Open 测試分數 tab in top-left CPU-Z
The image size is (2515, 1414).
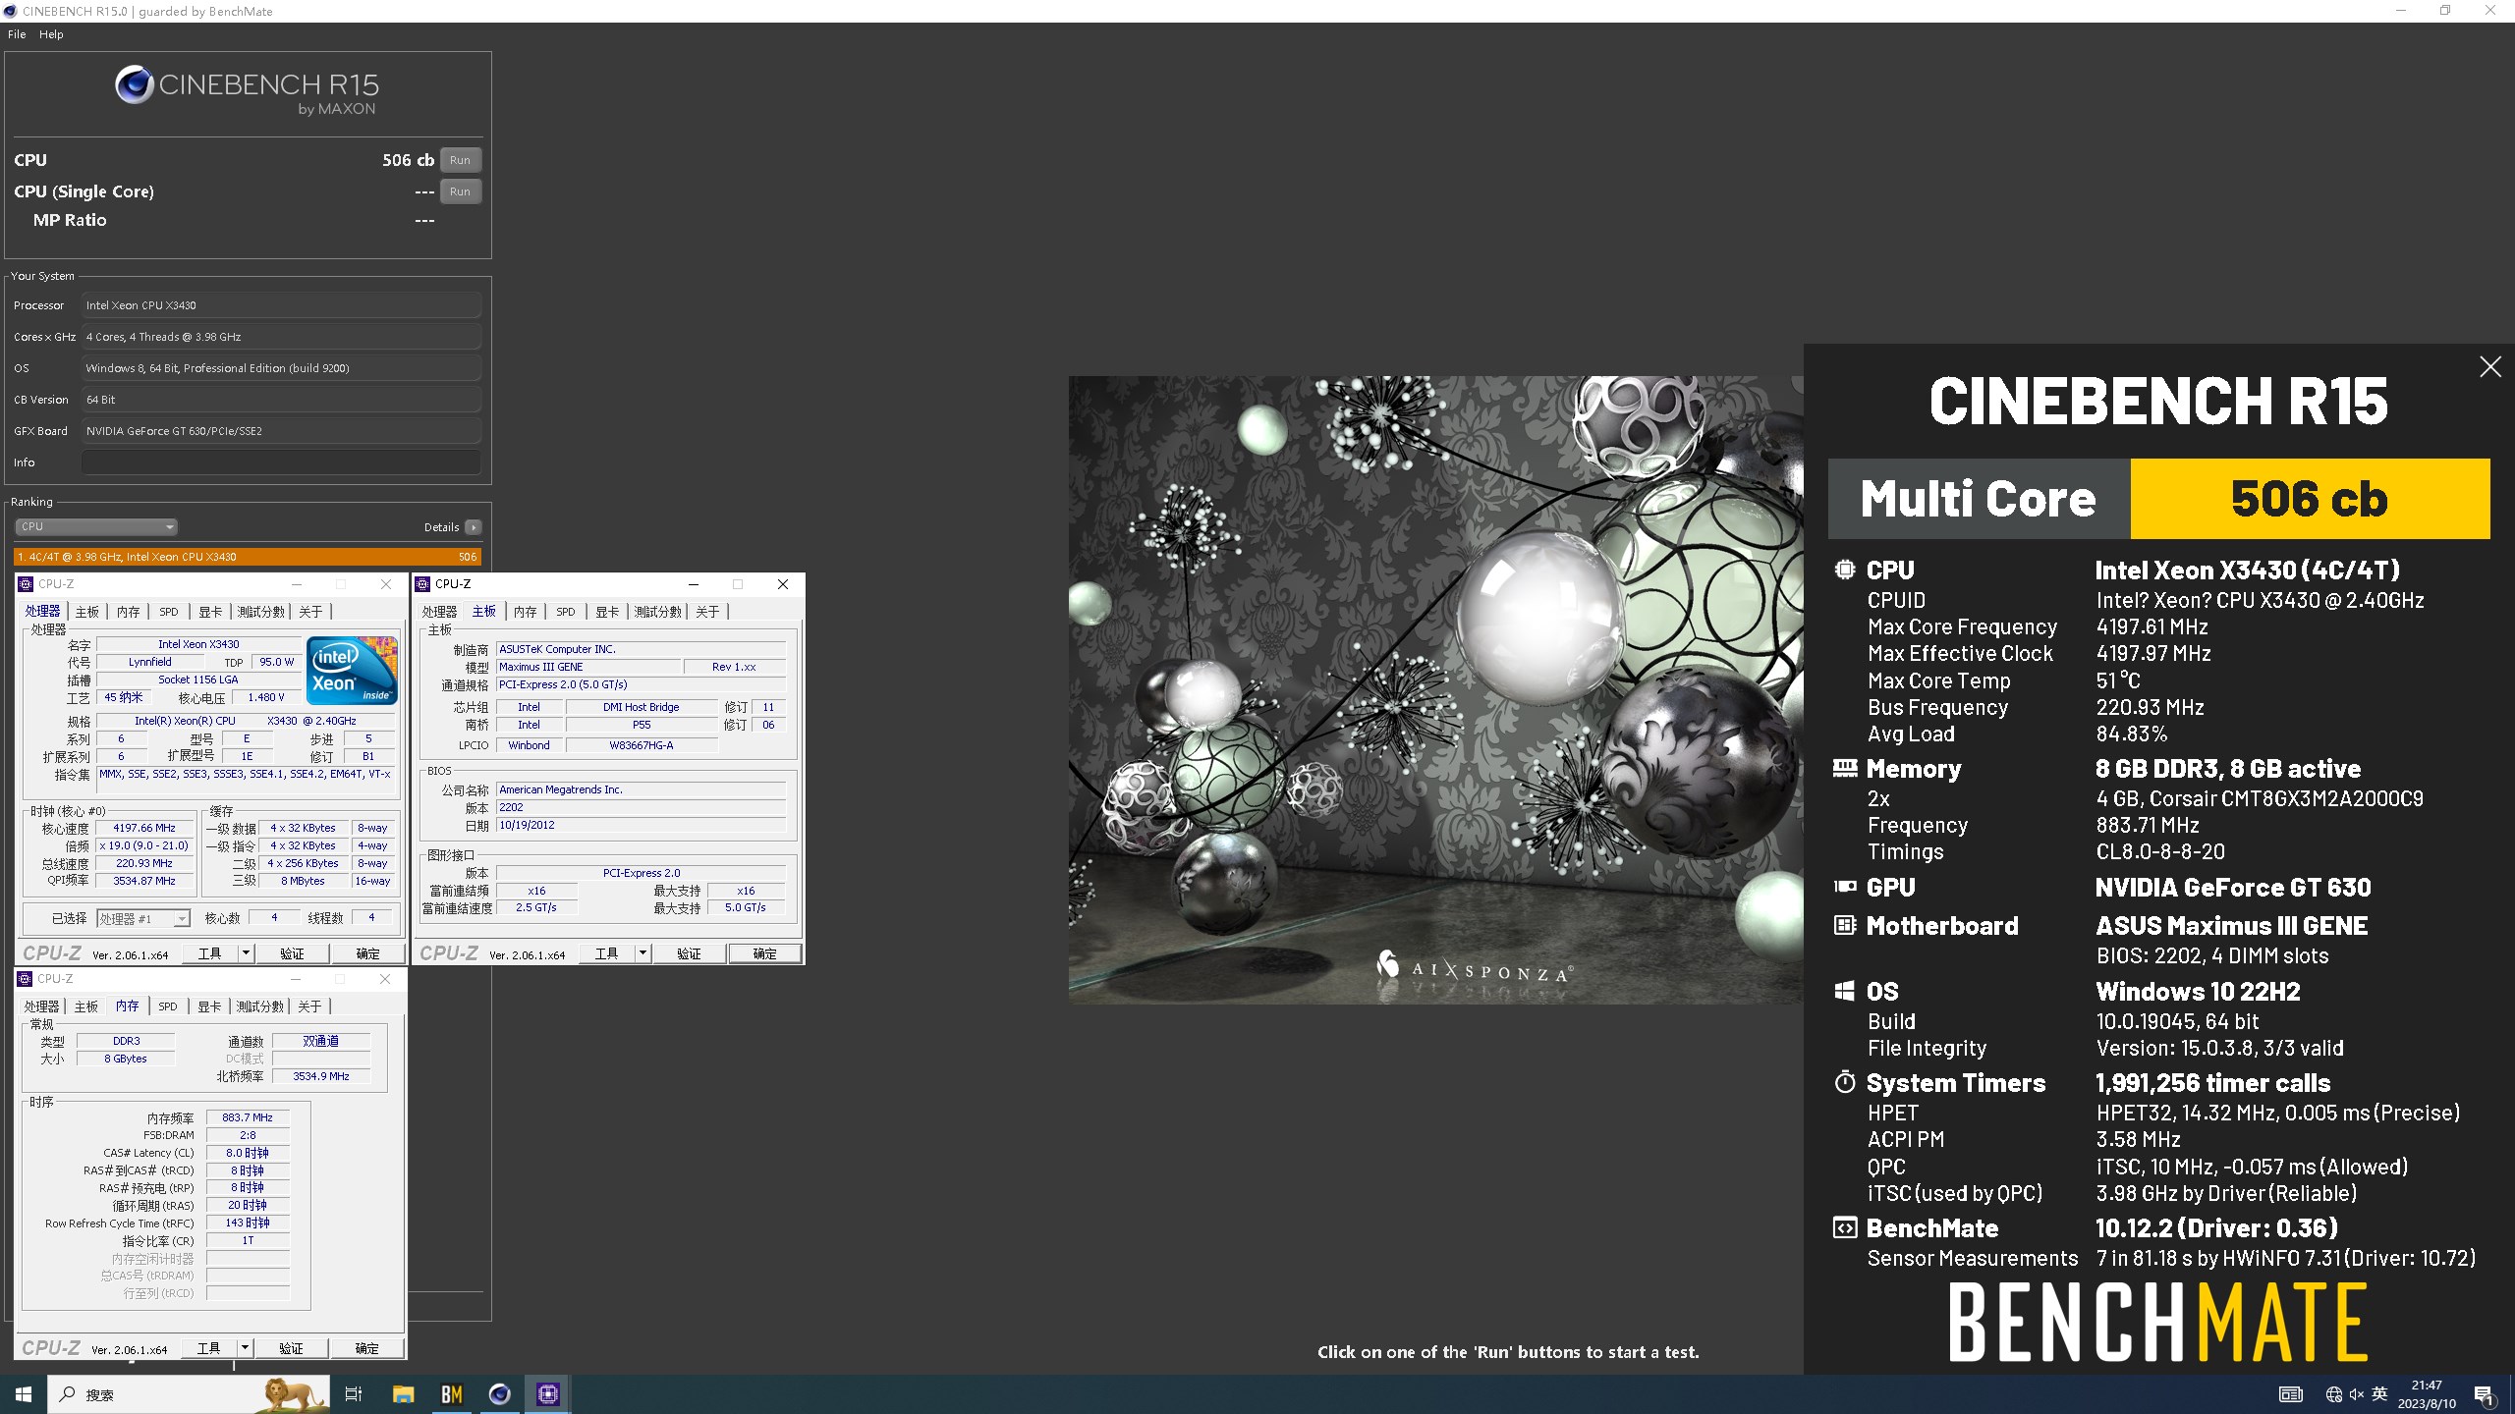(261, 612)
